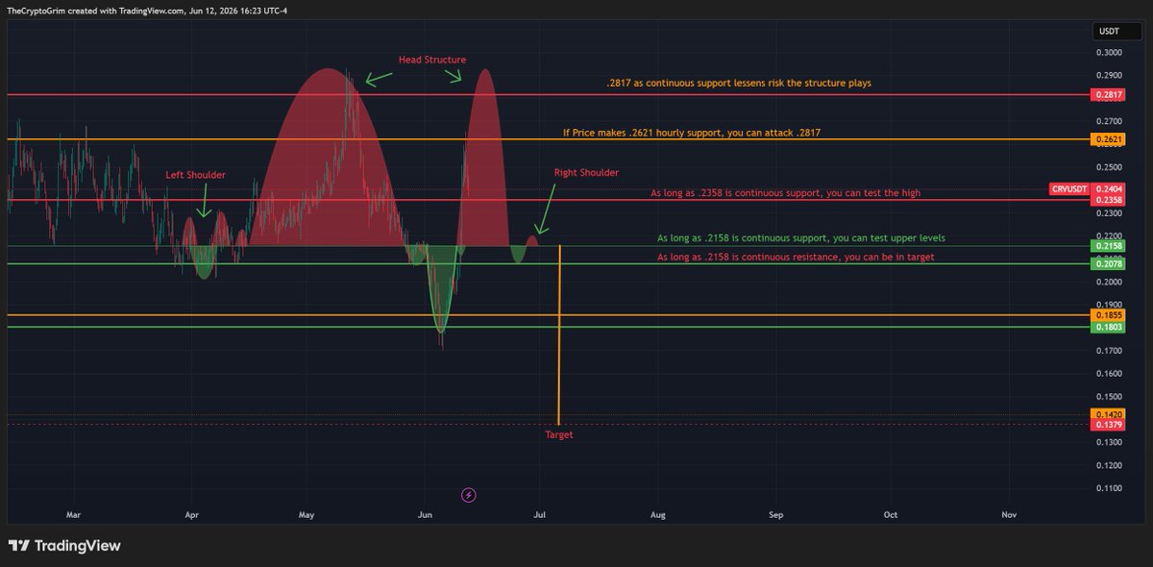The width and height of the screenshot is (1153, 567).
Task: Click the 0.1803 green price label
Action: click(x=1108, y=328)
